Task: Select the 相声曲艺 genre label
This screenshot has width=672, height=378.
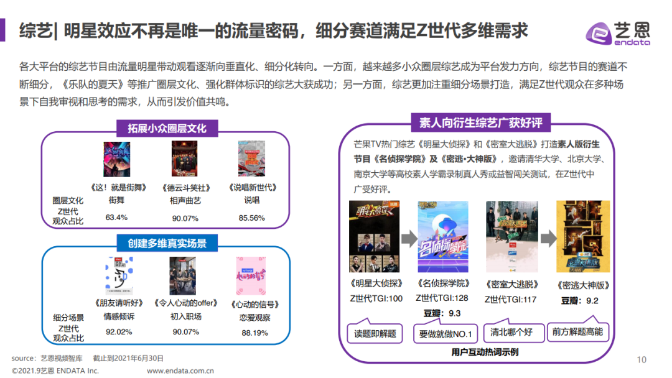Action: (185, 200)
